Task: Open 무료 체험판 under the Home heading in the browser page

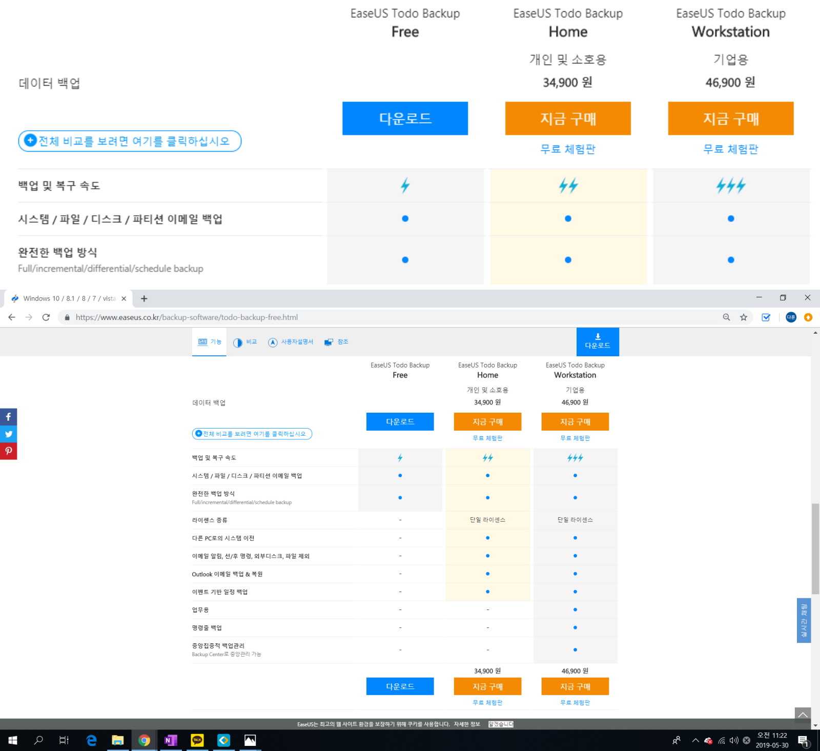Action: 487,438
